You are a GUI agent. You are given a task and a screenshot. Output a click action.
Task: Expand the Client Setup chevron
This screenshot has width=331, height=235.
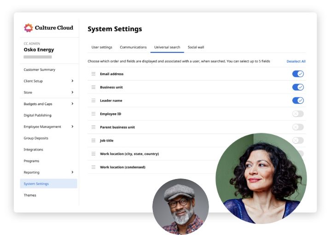pyautogui.click(x=72, y=81)
